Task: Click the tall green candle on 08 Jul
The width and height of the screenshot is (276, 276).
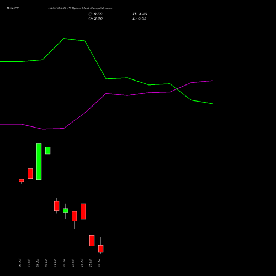Action: tap(39, 161)
